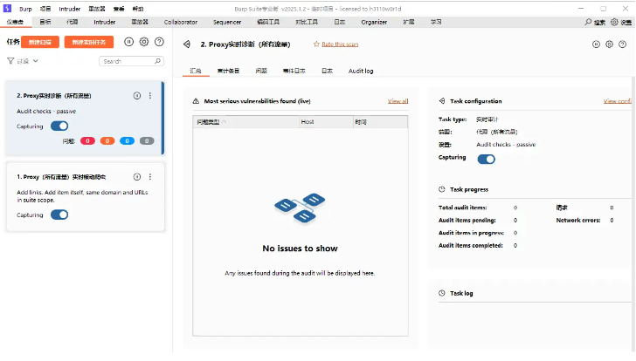Open the Rate this scan link

[x=340, y=44]
